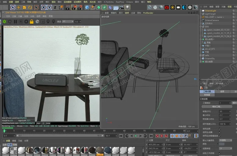Select the OctaneCamera object
237x156 pixels.
pyautogui.click(x=212, y=20)
